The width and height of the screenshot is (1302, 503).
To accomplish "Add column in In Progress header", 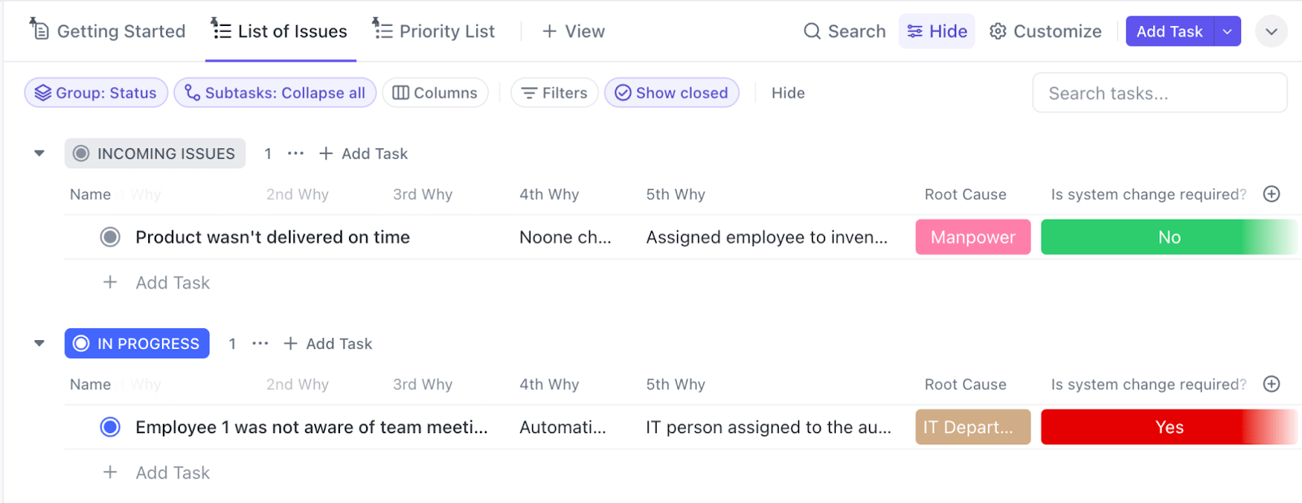I will point(1272,384).
